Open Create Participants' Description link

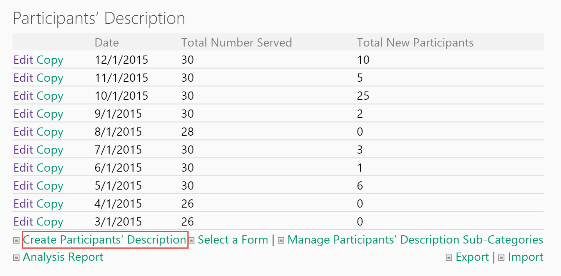point(105,240)
